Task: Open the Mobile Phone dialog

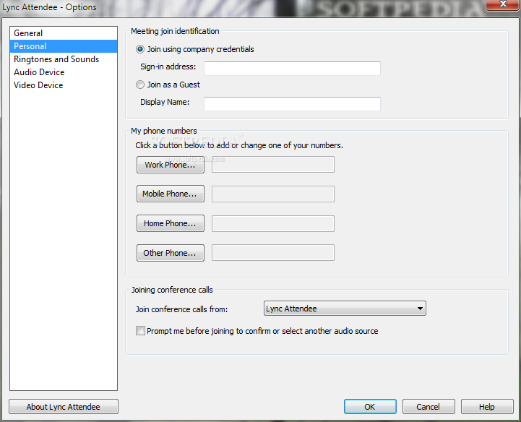Action: (x=171, y=194)
